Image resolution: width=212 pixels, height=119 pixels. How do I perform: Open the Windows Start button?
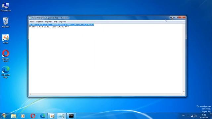4,116
